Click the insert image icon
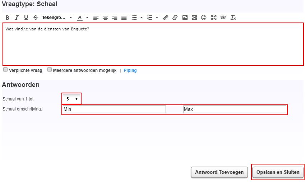Viewport: 306px width, 182px height. [x=185, y=18]
